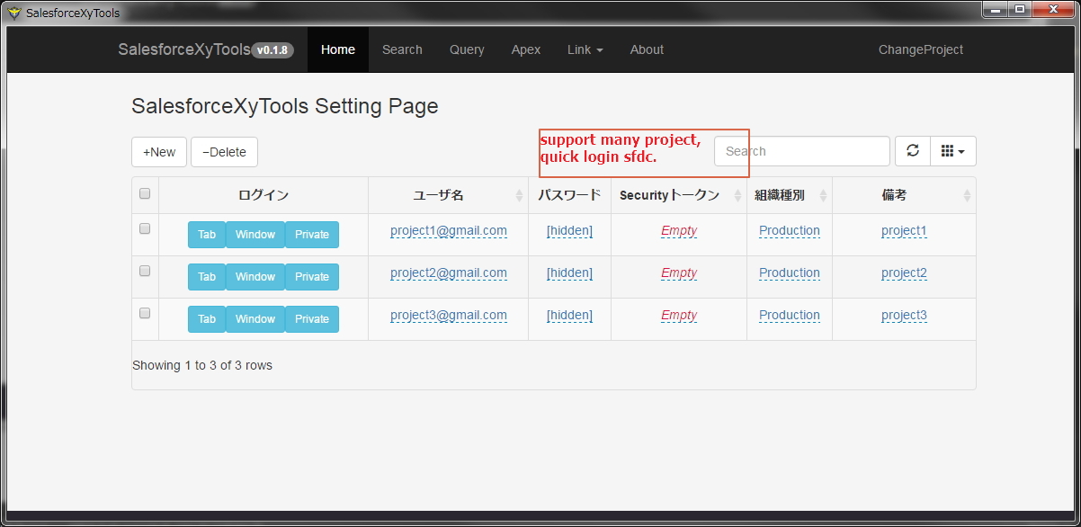Image resolution: width=1081 pixels, height=527 pixels.
Task: Check the project2 row checkbox
Action: (x=145, y=271)
